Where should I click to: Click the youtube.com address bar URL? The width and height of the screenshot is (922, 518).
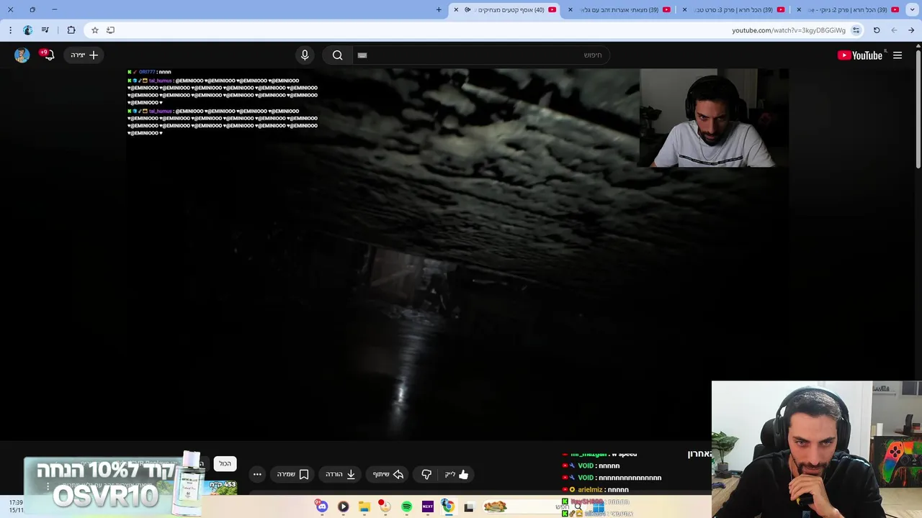point(789,30)
